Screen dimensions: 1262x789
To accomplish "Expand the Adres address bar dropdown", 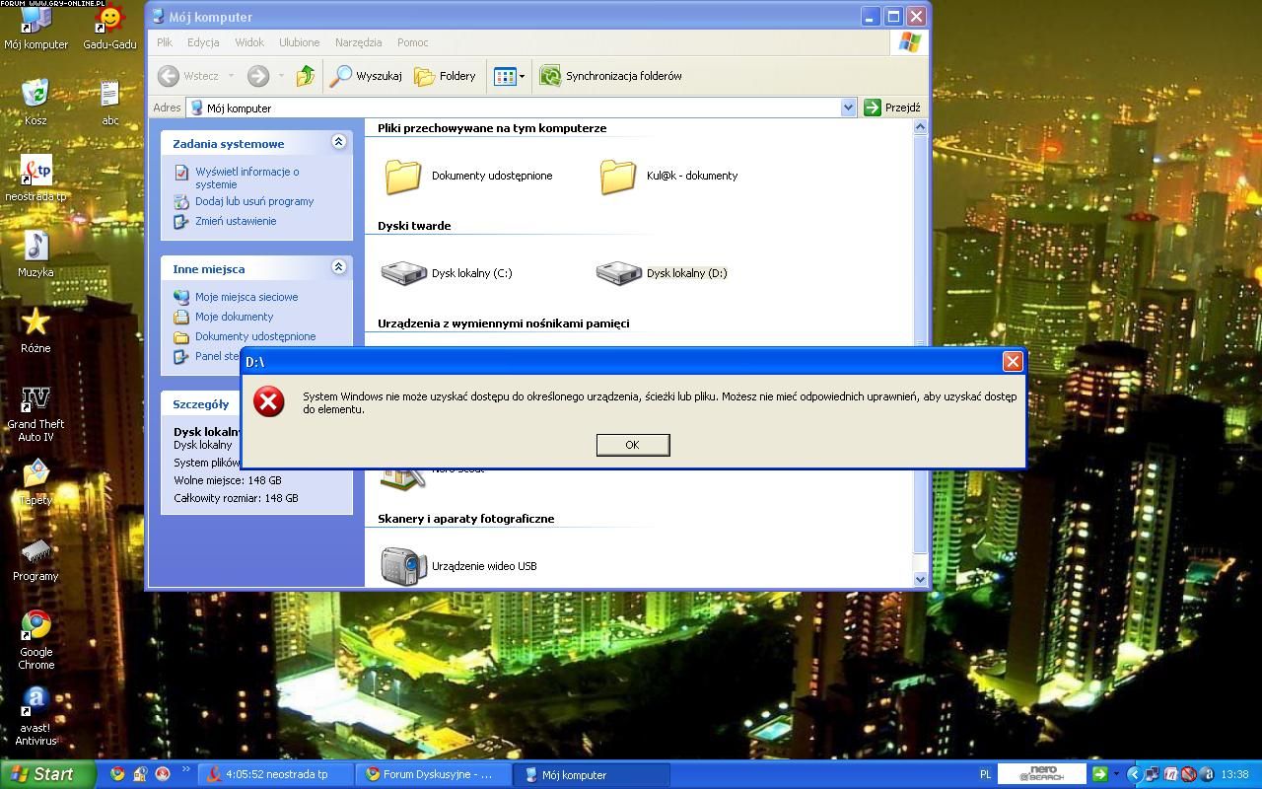I will (x=848, y=108).
